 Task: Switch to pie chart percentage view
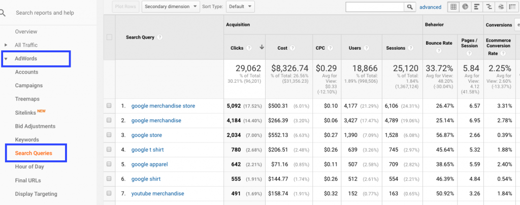coord(465,7)
